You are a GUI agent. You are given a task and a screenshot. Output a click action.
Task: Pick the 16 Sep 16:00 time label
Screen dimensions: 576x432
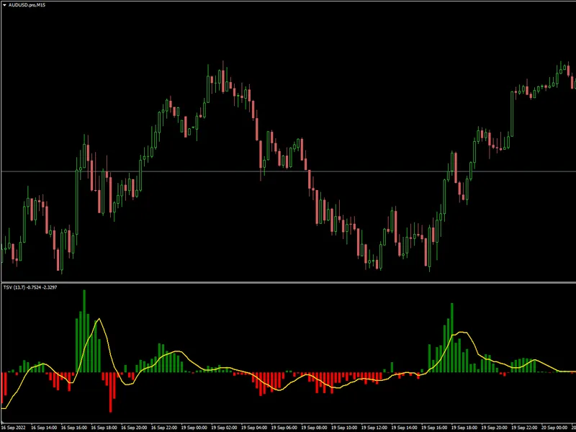point(74,428)
